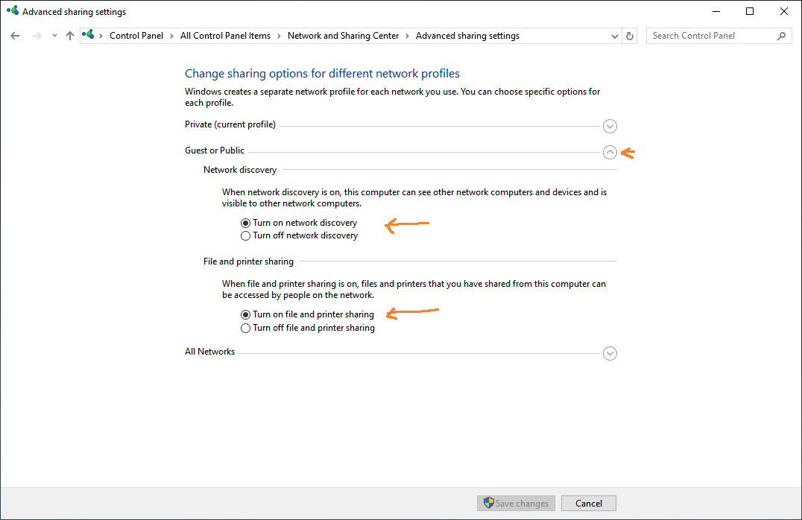Go back using the Back arrow
Viewport: 802px width, 520px height.
(x=15, y=36)
